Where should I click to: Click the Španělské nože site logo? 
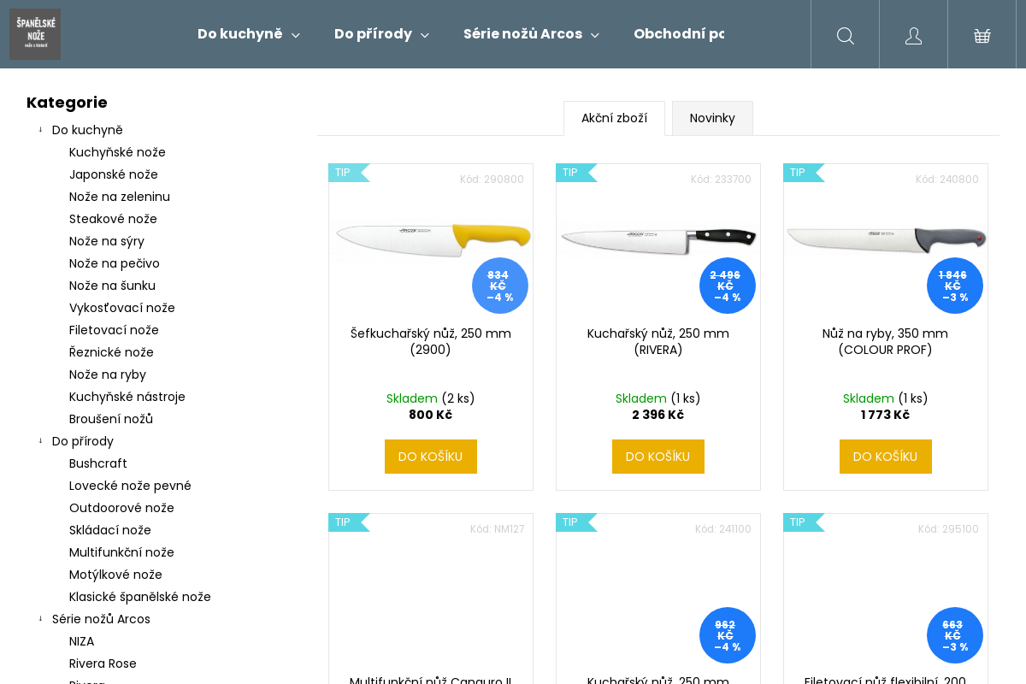click(35, 34)
